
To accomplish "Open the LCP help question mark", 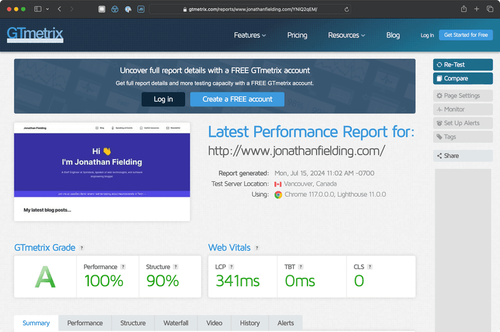I will (x=231, y=267).
